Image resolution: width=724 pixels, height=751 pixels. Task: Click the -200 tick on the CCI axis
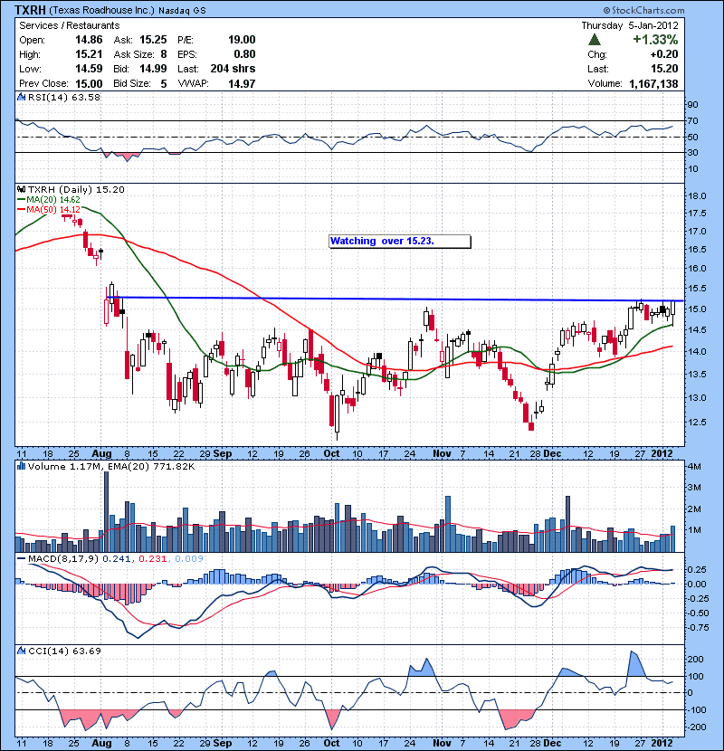696,727
